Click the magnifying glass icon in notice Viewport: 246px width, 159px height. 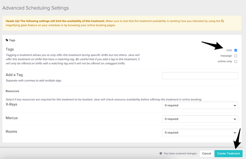[x=222, y=21]
